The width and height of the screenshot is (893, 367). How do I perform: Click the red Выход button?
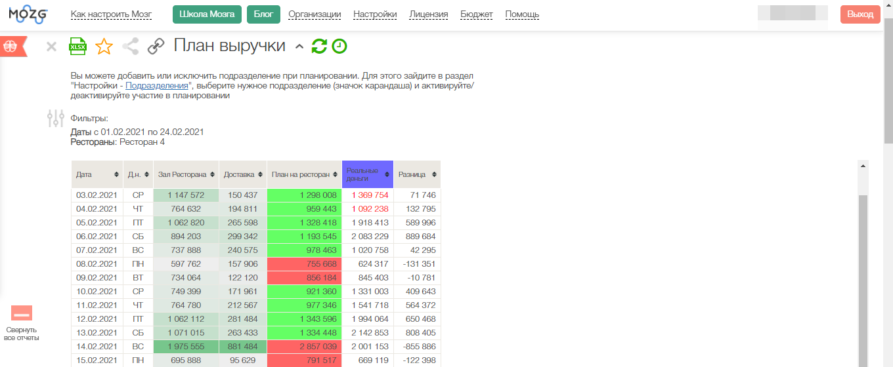(860, 14)
